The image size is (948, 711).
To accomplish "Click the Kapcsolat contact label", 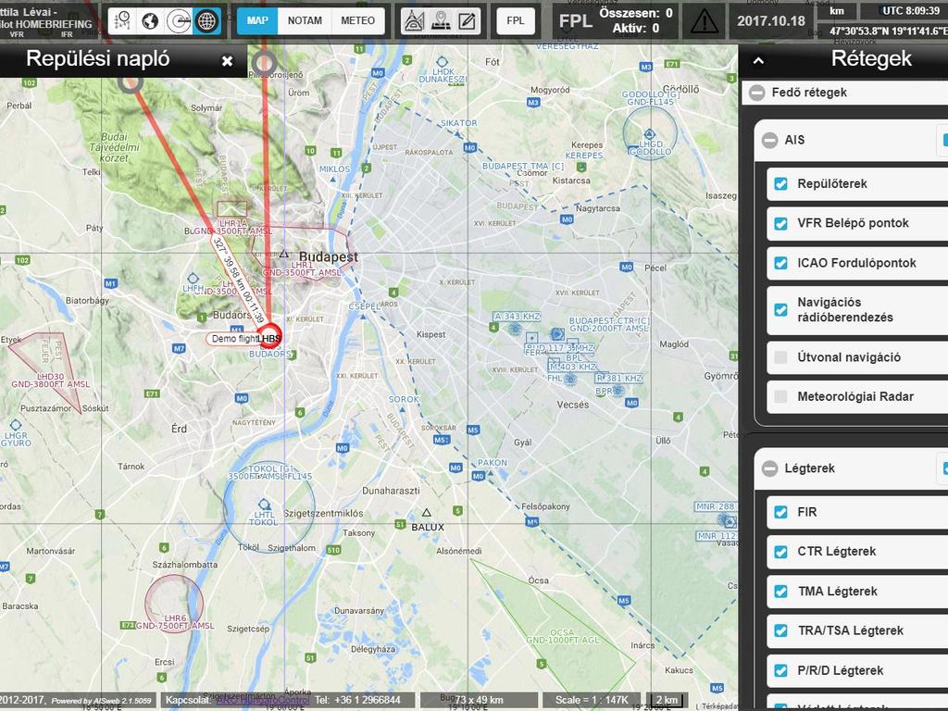I will click(x=188, y=700).
